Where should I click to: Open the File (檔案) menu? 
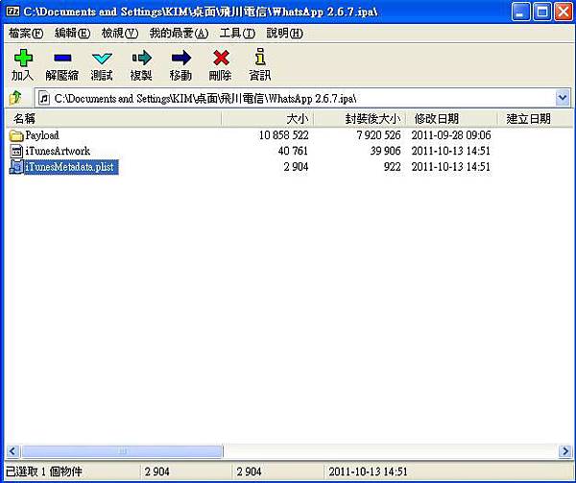(26, 34)
